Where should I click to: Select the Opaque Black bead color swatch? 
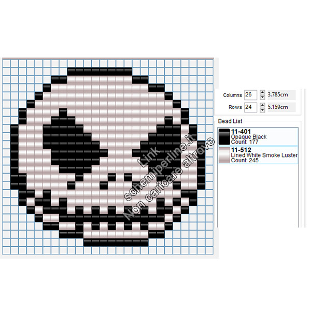pyautogui.click(x=224, y=137)
